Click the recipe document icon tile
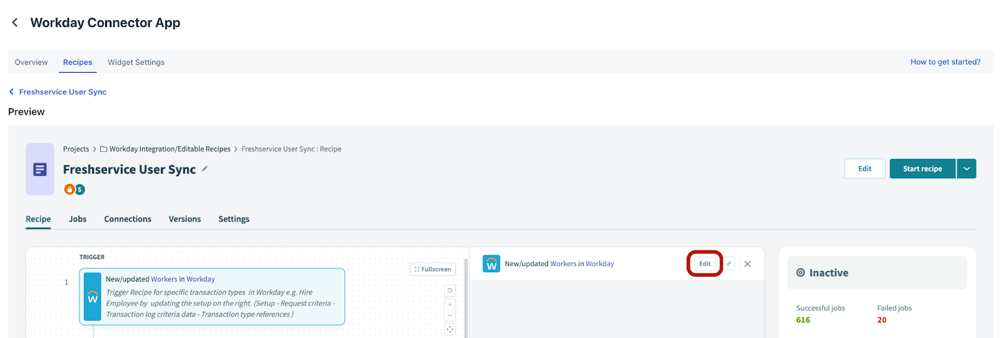 pyautogui.click(x=40, y=169)
